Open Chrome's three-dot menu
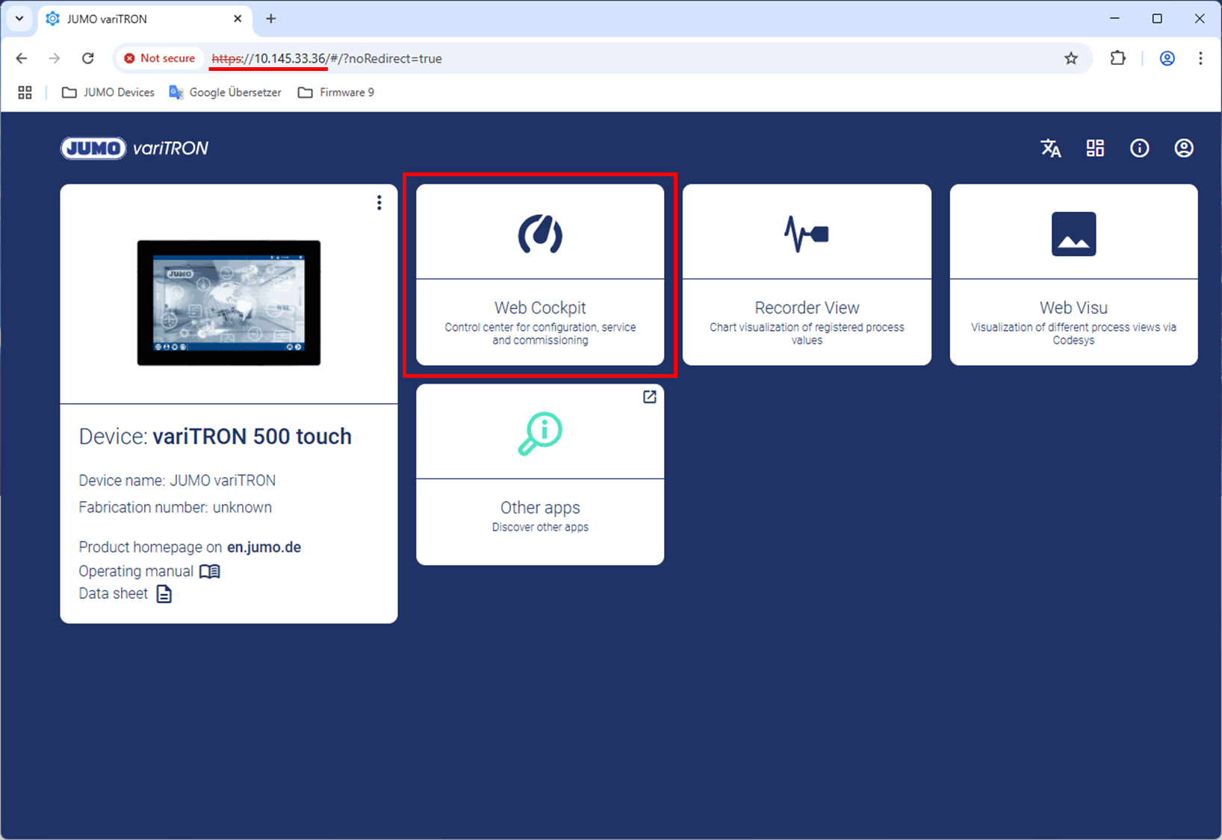This screenshot has height=840, width=1222. point(1200,58)
